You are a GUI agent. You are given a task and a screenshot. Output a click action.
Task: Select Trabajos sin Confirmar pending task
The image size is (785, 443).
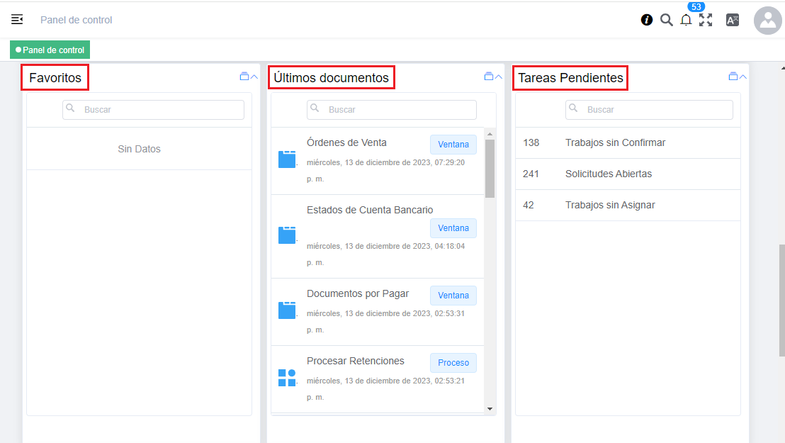pyautogui.click(x=615, y=142)
